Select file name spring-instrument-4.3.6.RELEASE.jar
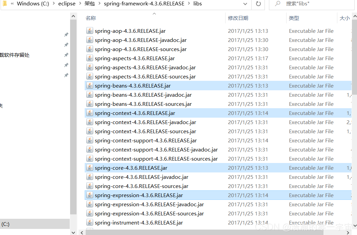357x235 pixels. tap(139, 223)
